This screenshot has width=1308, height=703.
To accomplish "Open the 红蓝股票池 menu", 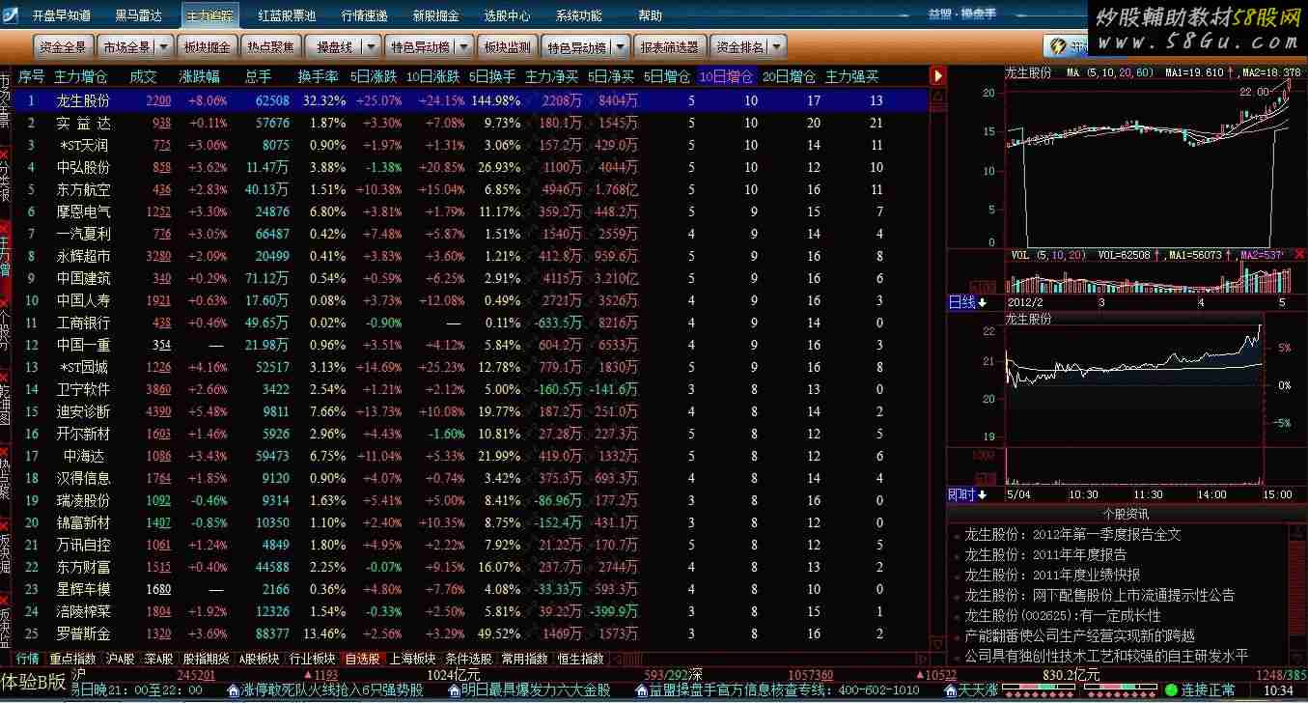I will tap(288, 16).
